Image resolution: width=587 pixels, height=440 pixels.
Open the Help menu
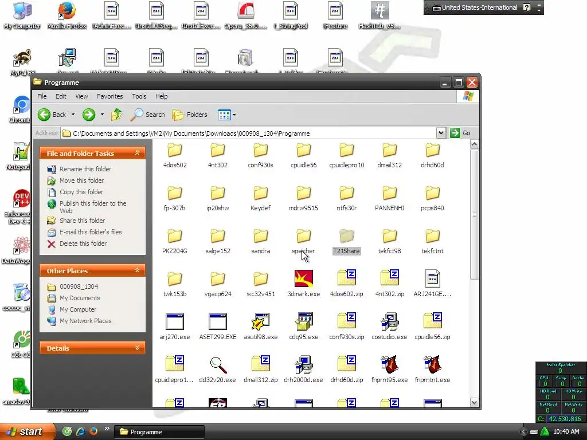pos(161,96)
